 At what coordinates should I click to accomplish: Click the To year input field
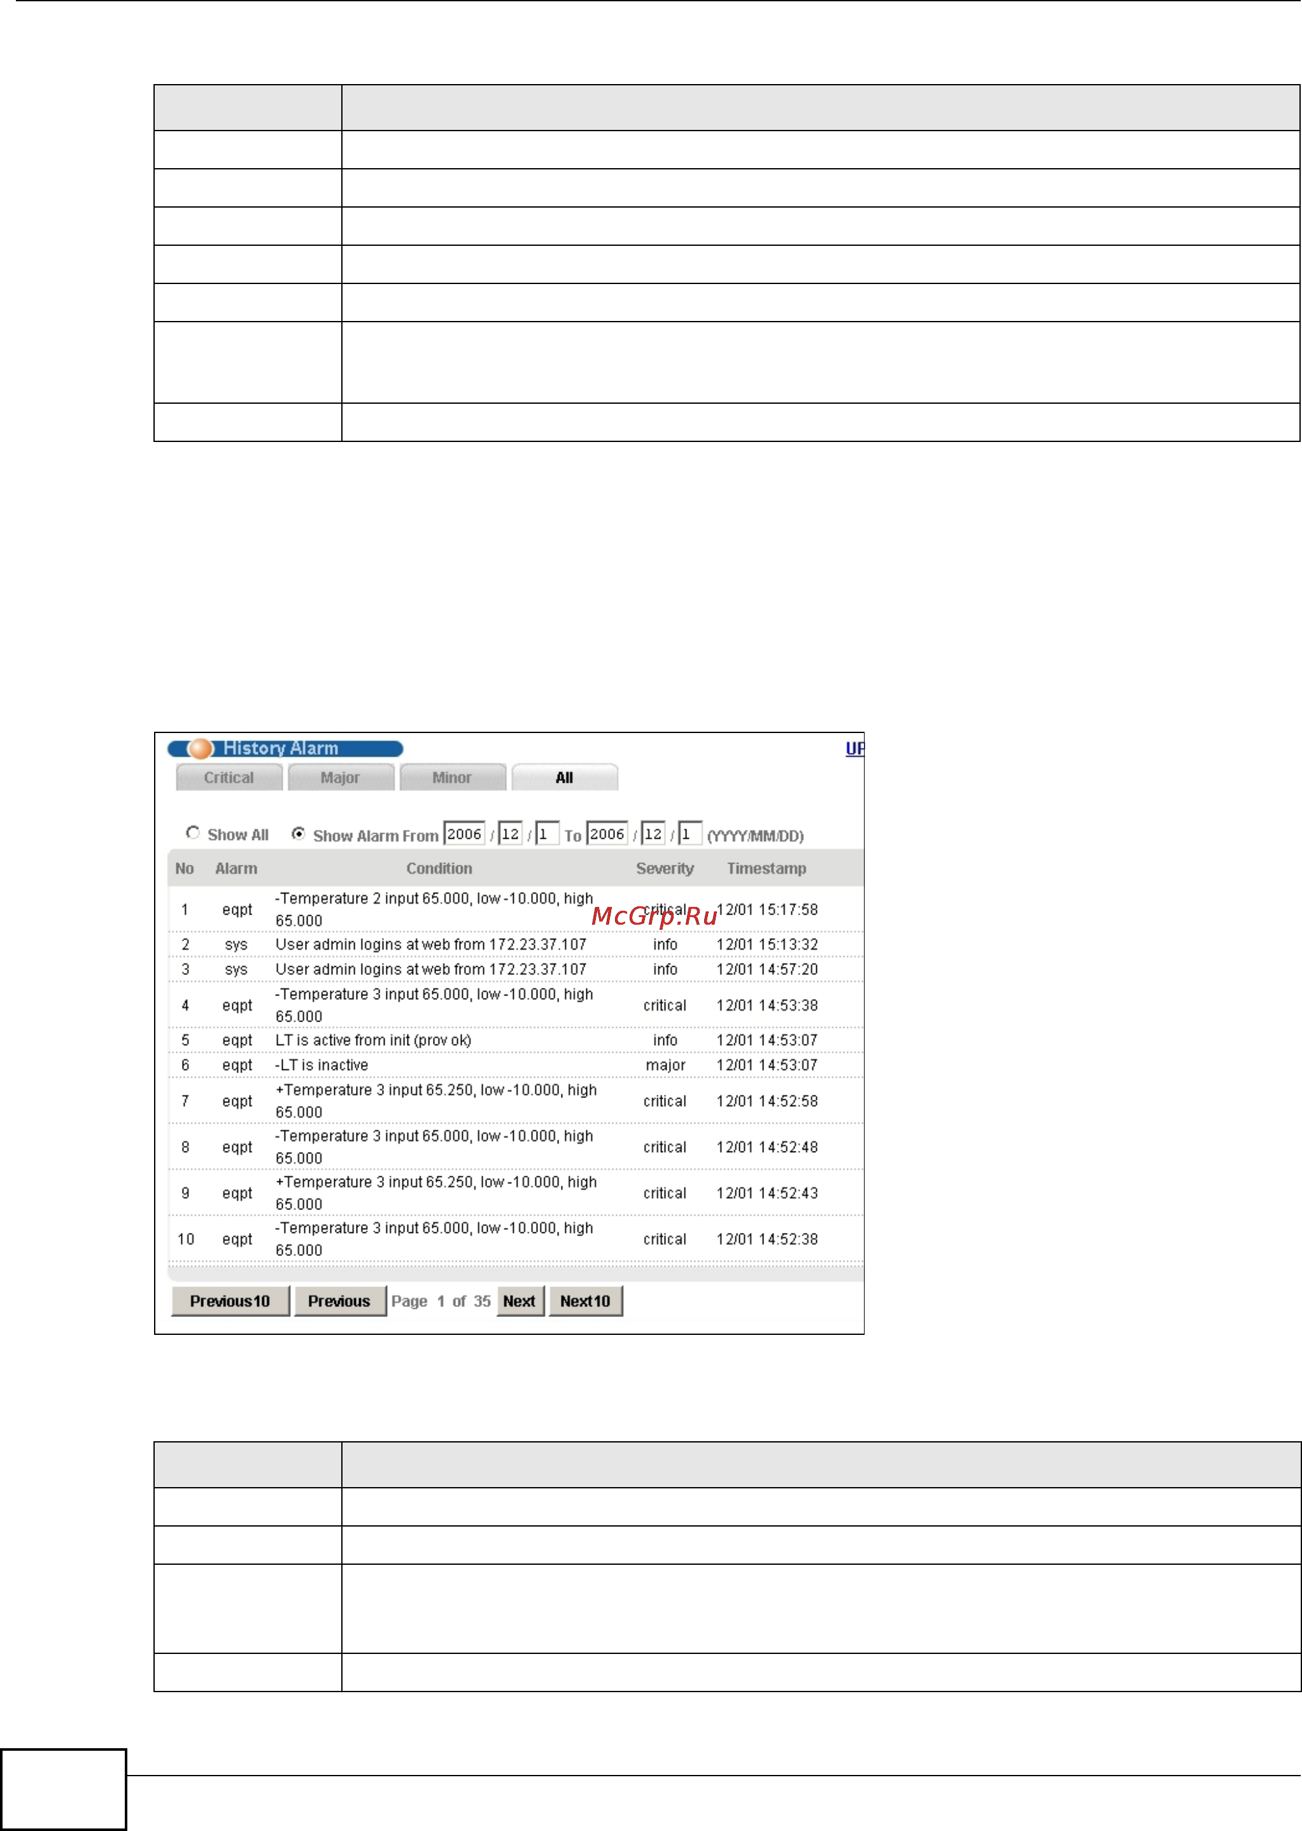607,833
